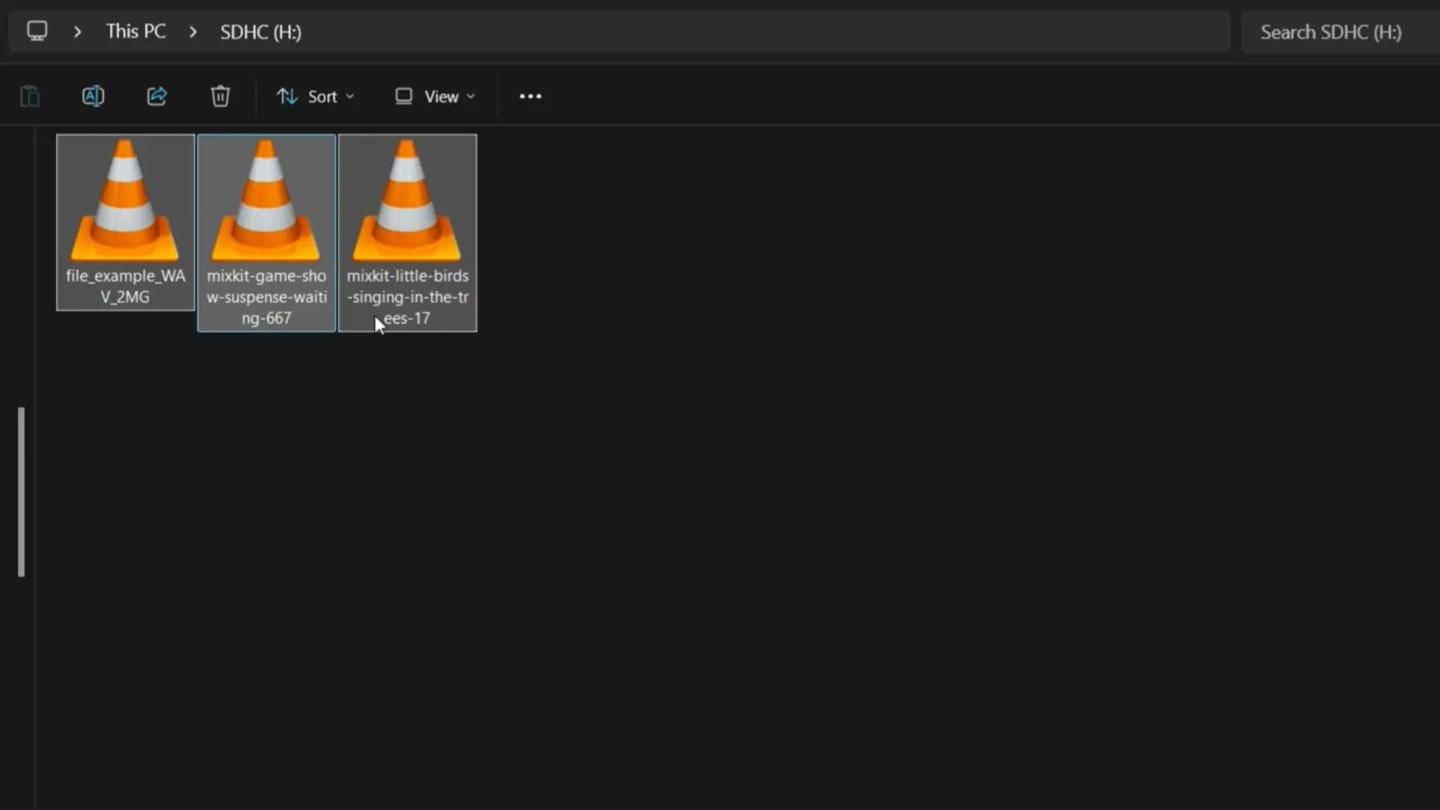Click the navigation pane vertical scrollbar
This screenshot has height=810, width=1440.
click(21, 492)
